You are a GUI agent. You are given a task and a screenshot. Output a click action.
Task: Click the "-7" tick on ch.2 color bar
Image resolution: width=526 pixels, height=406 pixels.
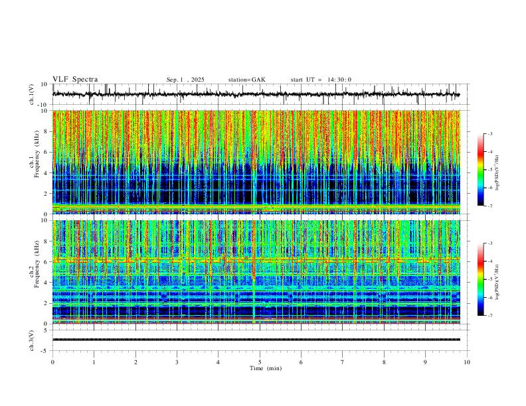[x=490, y=316]
